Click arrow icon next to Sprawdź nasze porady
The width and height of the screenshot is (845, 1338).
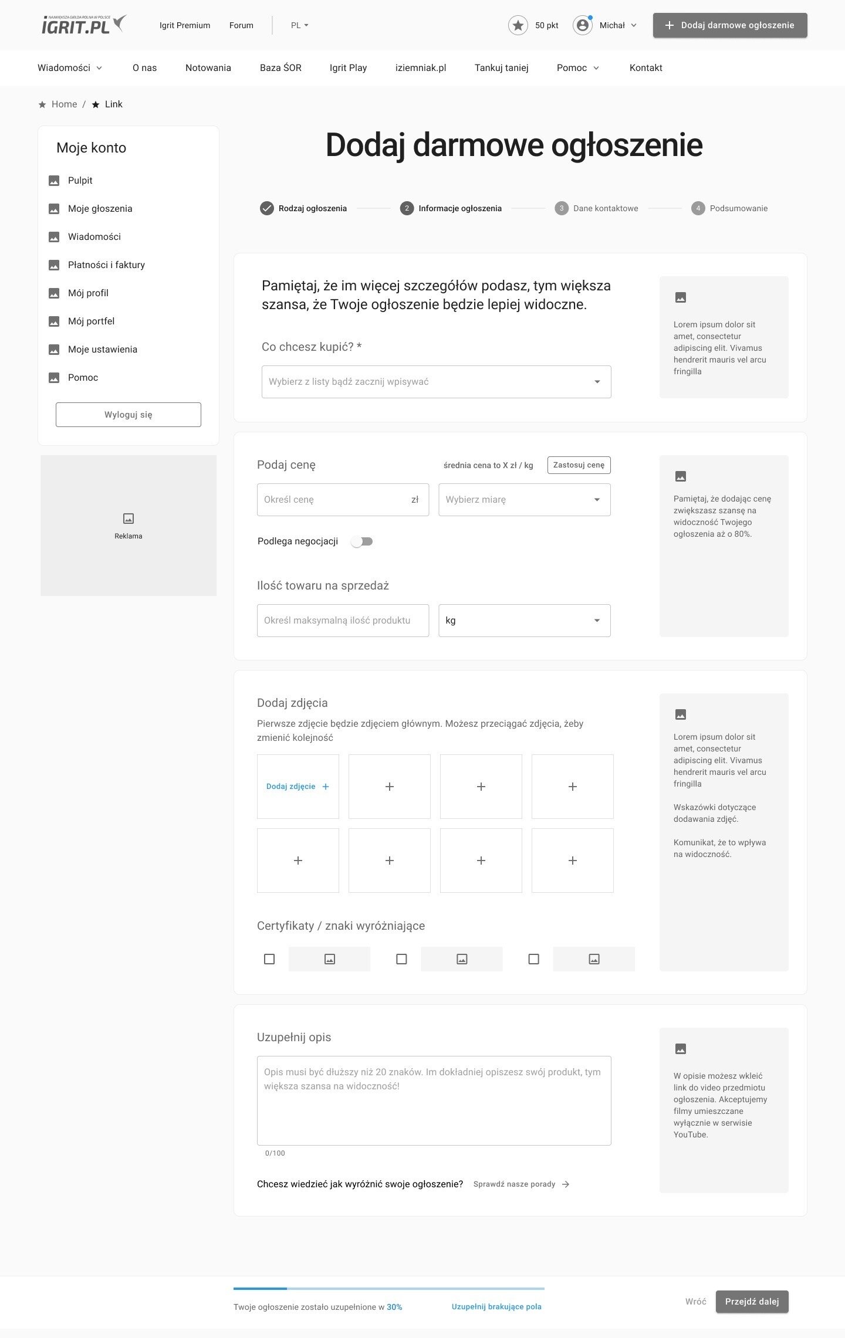coord(566,1184)
